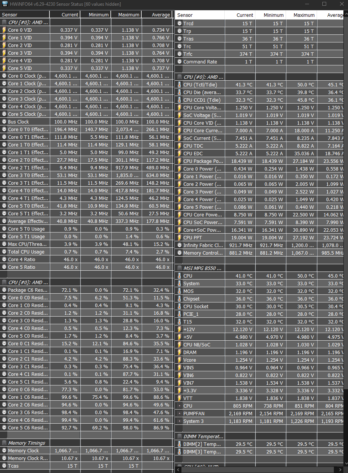Select the Memory Clock R... row
The height and width of the screenshot is (473, 348).
(87, 458)
